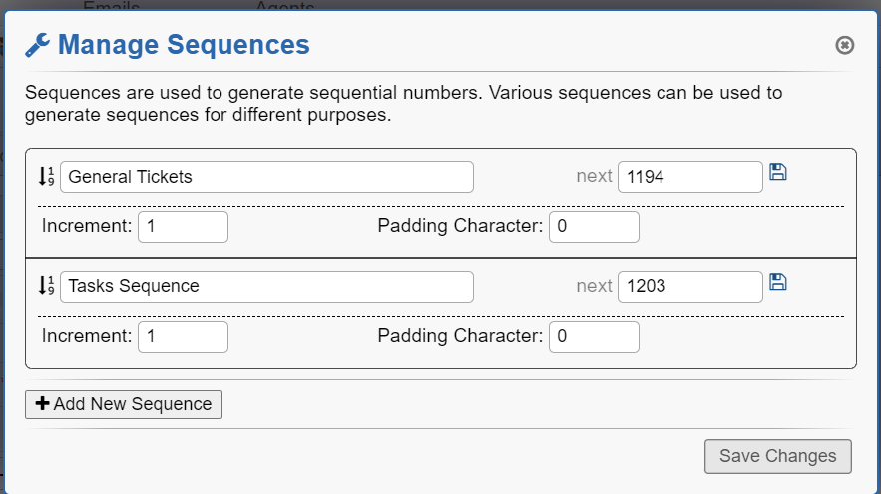Viewport: 881px width, 494px height.
Task: Click the "next" label beside 1194
Action: (x=594, y=177)
